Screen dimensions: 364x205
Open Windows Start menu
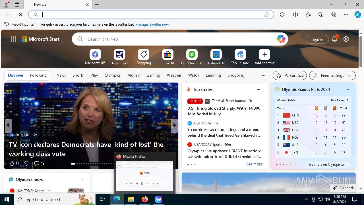7,199
